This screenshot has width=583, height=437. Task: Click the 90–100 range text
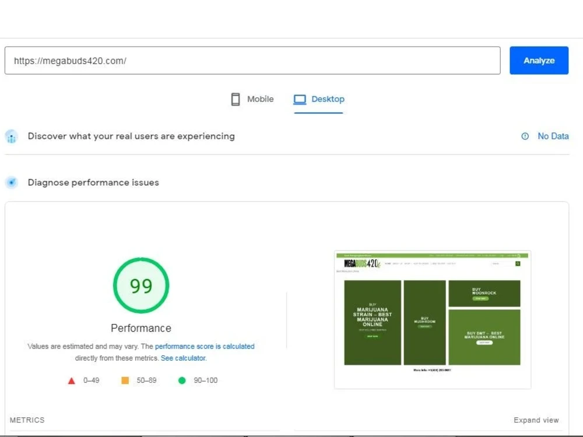point(206,380)
